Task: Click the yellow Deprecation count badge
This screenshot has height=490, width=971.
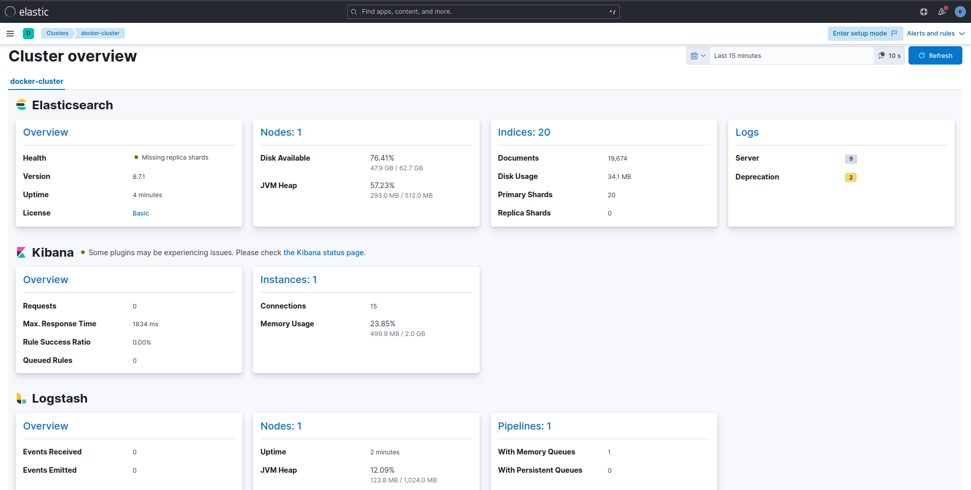Action: click(851, 177)
